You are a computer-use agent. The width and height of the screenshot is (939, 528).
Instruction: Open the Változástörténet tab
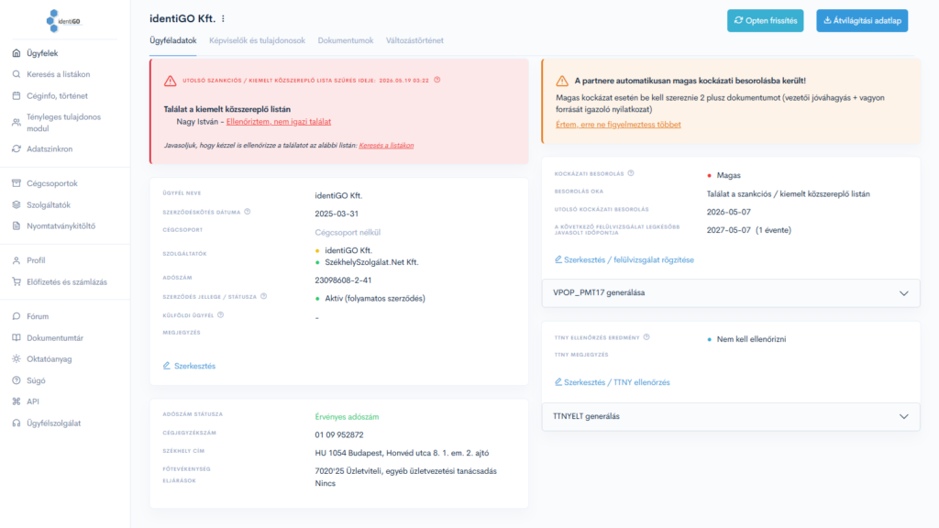[x=414, y=40]
